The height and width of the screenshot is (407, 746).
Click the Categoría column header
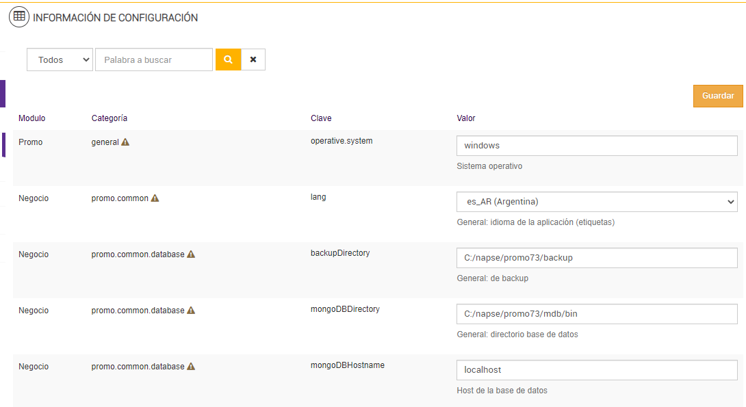(110, 118)
